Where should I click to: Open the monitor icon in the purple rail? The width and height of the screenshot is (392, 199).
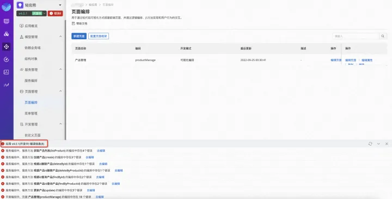tap(7, 21)
